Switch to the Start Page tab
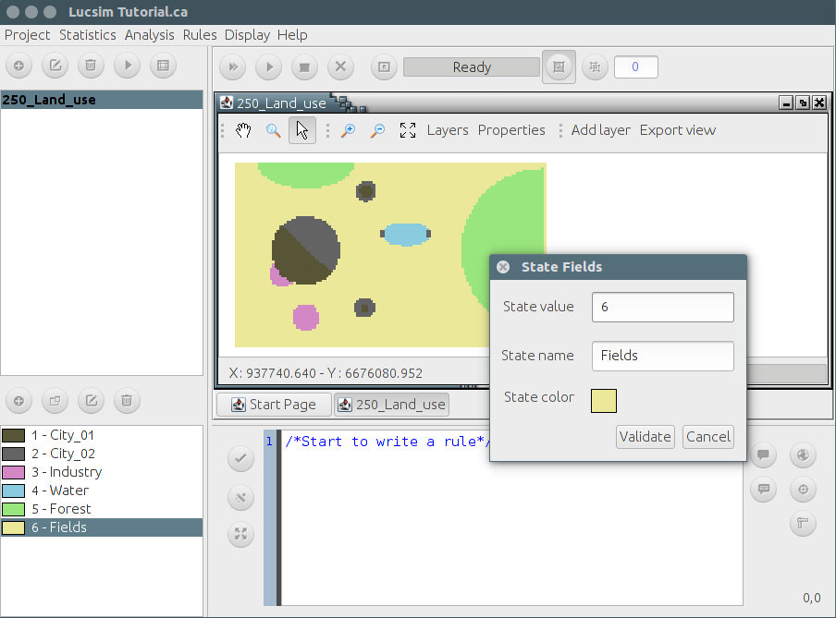This screenshot has height=618, width=836. pyautogui.click(x=274, y=405)
